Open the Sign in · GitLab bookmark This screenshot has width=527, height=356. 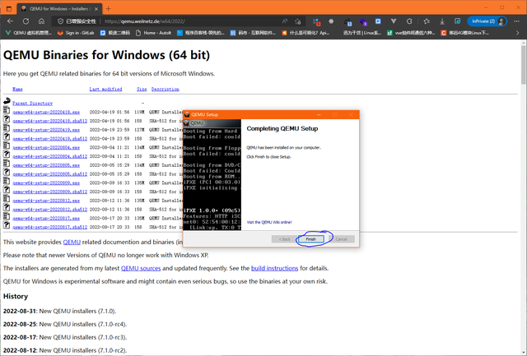(x=76, y=33)
